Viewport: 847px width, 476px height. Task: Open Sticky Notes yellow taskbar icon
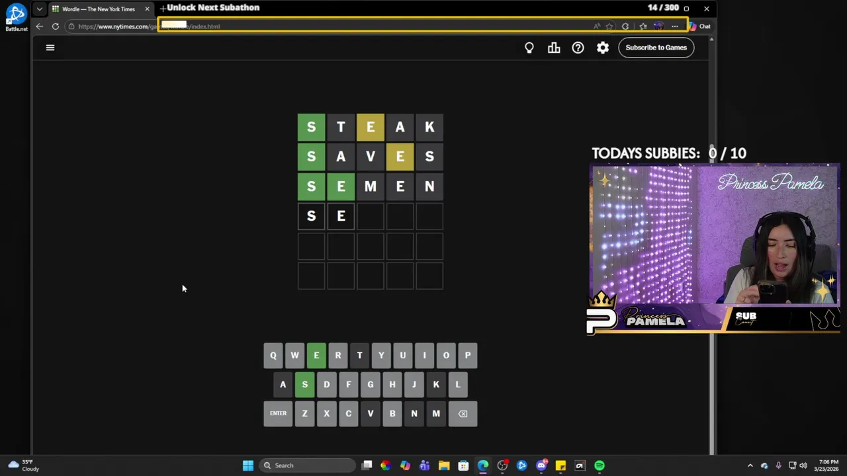(560, 465)
